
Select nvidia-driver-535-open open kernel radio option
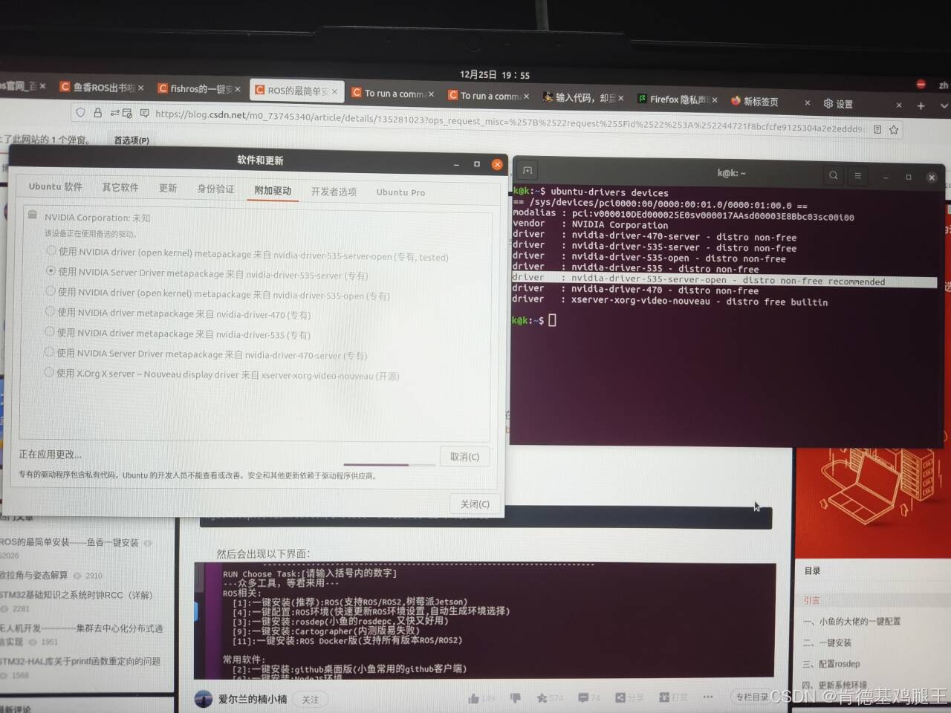coord(51,291)
